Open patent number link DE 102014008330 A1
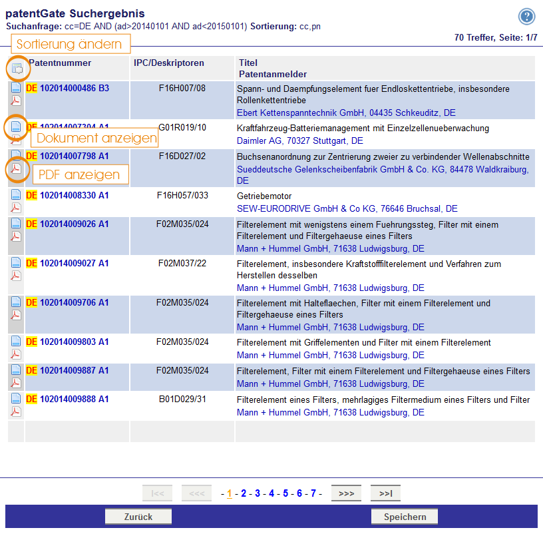 (67, 196)
